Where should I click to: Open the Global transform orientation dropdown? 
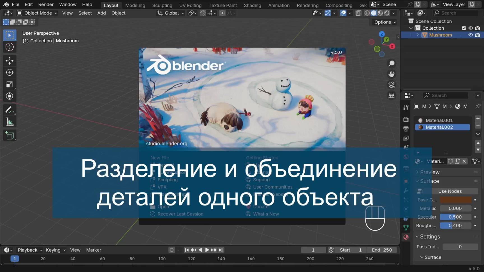tap(170, 13)
